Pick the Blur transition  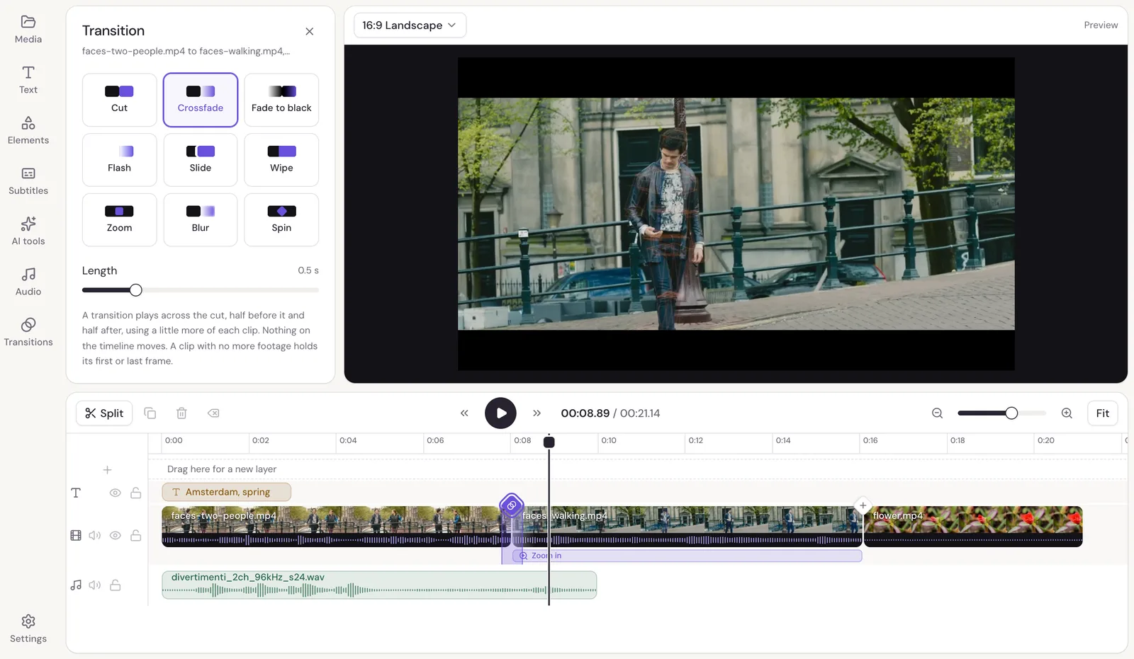pyautogui.click(x=201, y=220)
